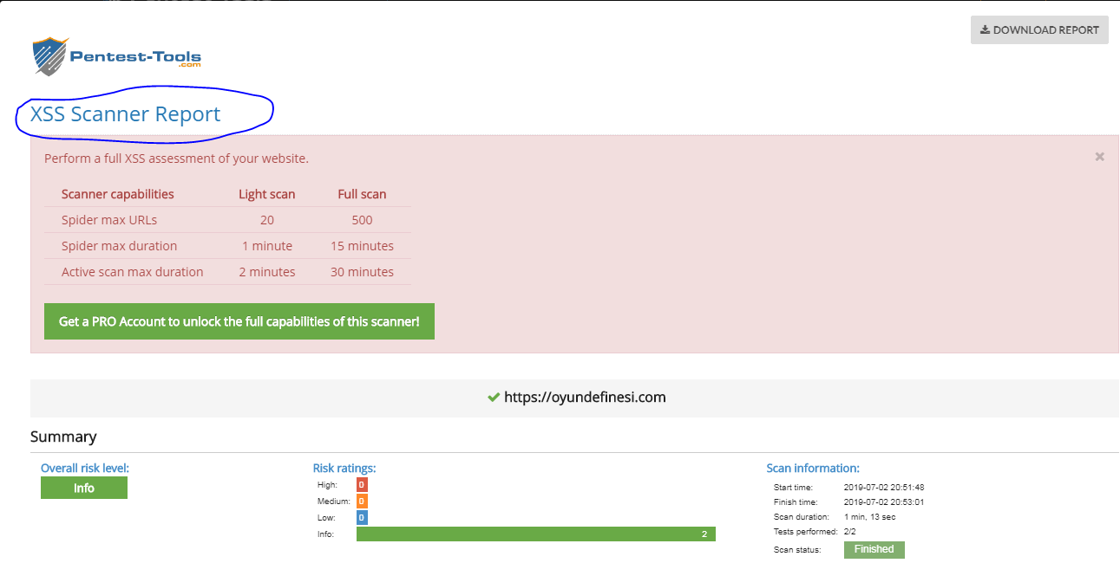This screenshot has width=1120, height=576.
Task: Click the tests performed value '2/2'
Action: coord(850,532)
